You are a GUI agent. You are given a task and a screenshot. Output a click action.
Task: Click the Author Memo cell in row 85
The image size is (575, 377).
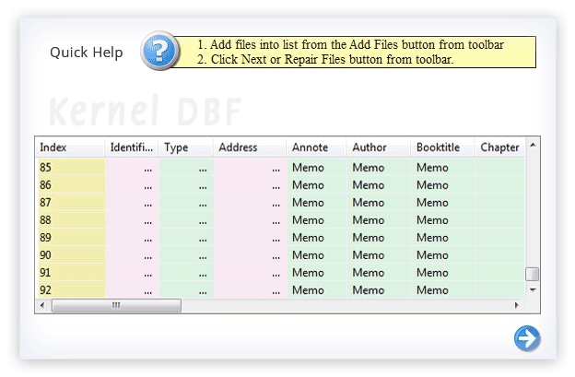click(x=379, y=167)
